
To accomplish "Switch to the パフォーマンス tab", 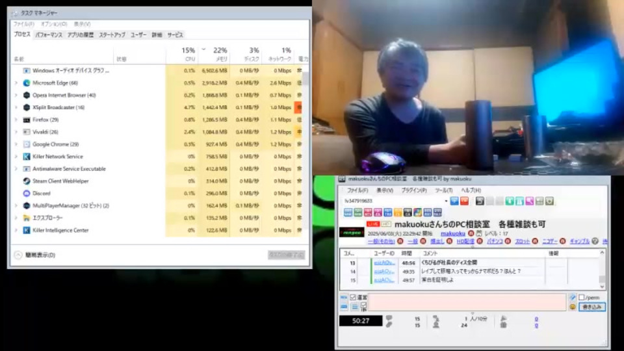I will pos(49,35).
